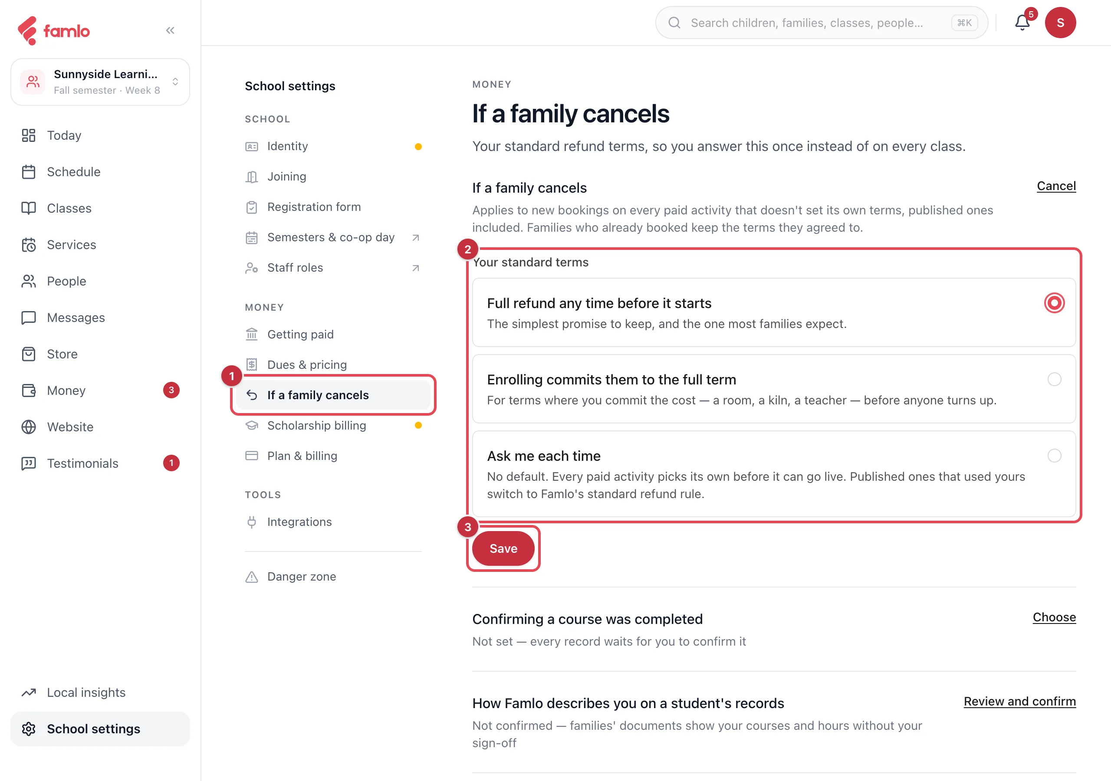Viewport: 1111px width, 781px height.
Task: Open Today from the sidebar
Action: click(100, 135)
